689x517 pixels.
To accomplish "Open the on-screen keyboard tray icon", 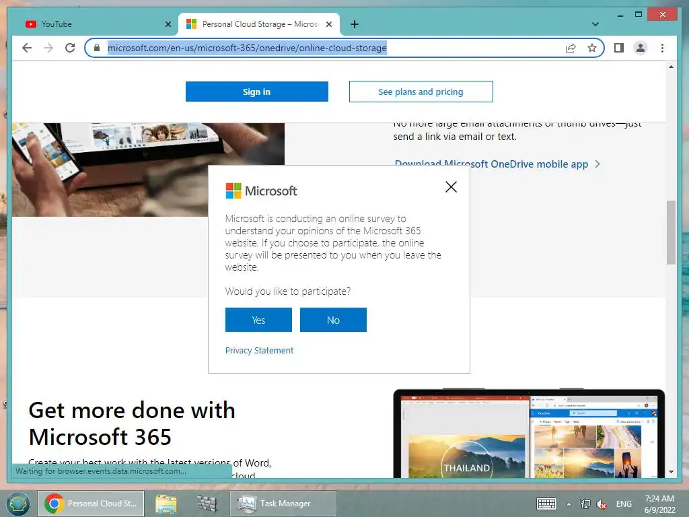I will point(546,504).
